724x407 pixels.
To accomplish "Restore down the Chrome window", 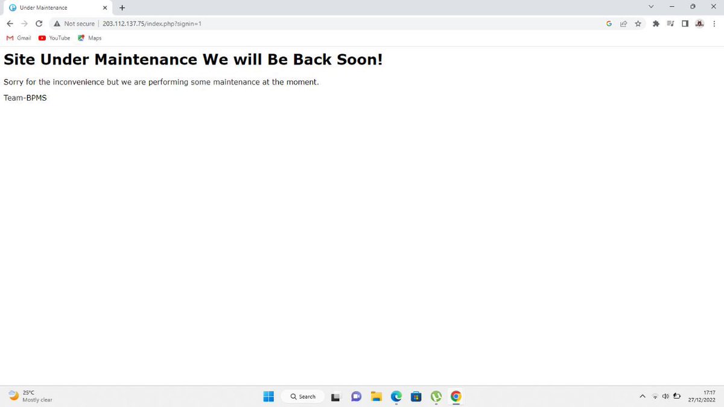I will [693, 7].
